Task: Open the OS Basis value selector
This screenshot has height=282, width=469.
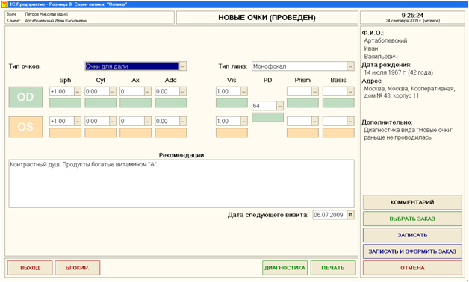Action: point(350,121)
